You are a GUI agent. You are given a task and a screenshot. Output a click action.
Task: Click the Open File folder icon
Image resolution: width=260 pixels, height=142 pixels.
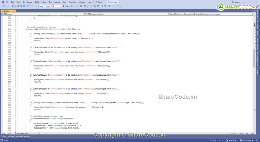(x=18, y=6)
